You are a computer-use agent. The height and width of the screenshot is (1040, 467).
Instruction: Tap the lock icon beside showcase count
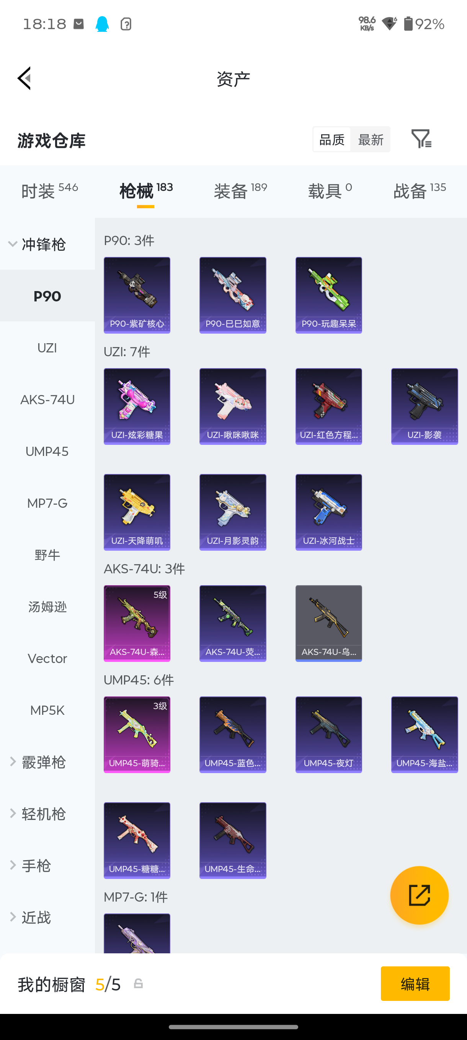(138, 984)
